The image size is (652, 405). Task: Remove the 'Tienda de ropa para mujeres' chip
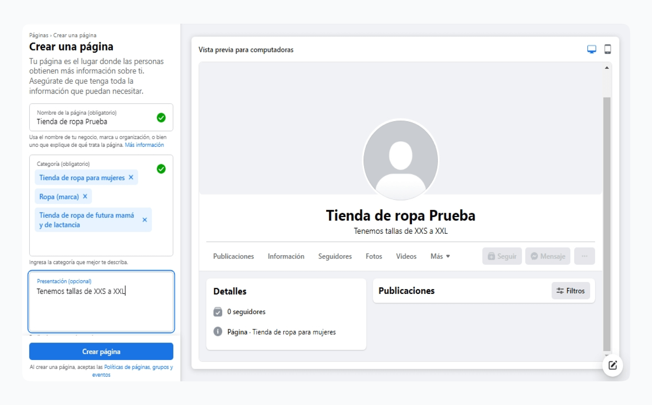point(131,177)
